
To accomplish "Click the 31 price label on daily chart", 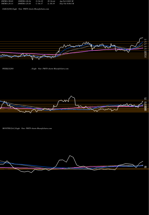I will coord(145,40).
